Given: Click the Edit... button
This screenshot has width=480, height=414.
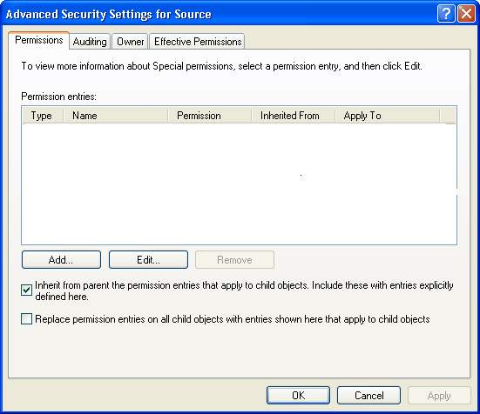Looking at the screenshot, I should (148, 260).
